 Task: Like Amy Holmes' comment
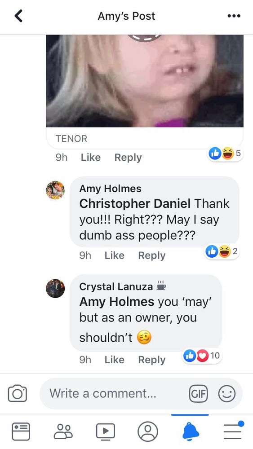tap(114, 255)
